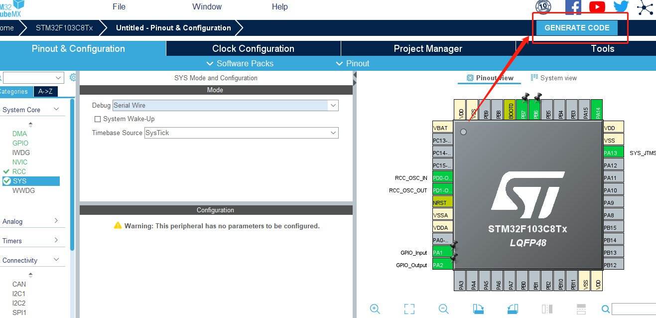This screenshot has height=318, width=656.
Task: Select pin PA14 on the chip
Action: (x=598, y=110)
